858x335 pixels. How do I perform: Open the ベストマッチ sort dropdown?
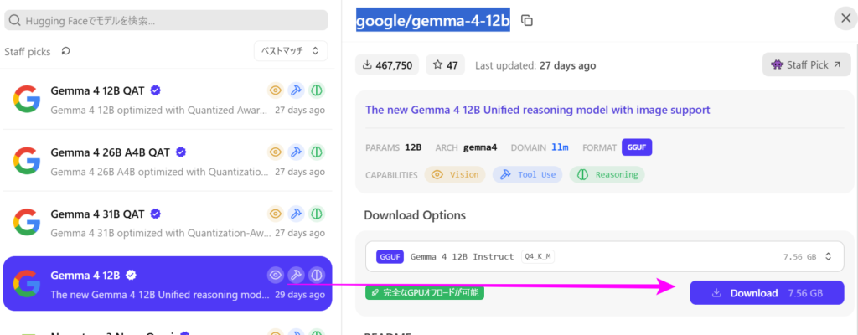(291, 51)
